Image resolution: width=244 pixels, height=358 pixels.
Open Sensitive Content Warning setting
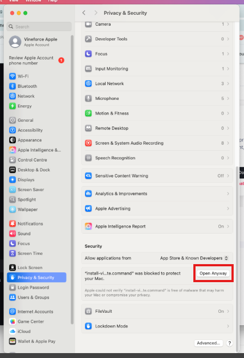point(157,176)
